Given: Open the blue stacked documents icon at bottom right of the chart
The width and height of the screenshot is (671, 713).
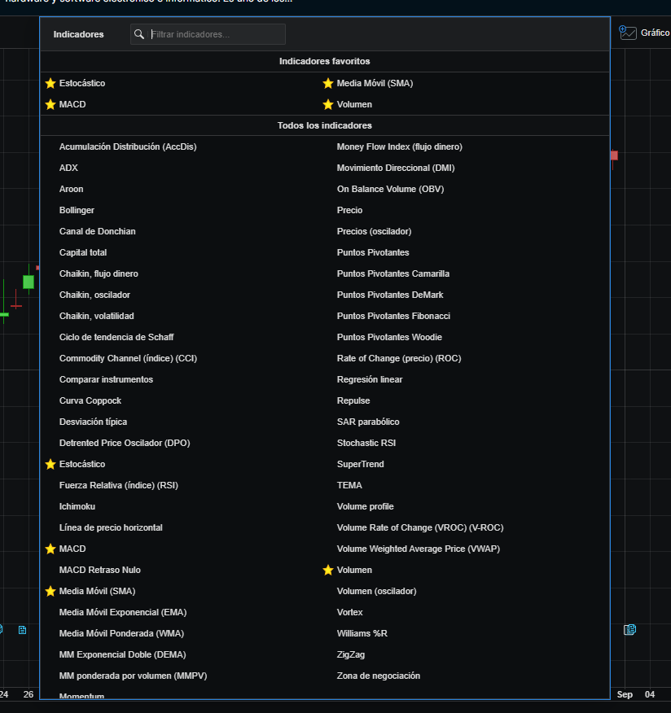Looking at the screenshot, I should pyautogui.click(x=629, y=629).
